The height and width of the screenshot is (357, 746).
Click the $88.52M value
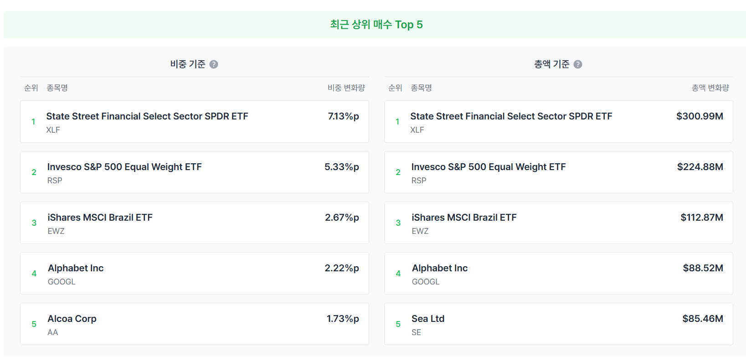[703, 268]
